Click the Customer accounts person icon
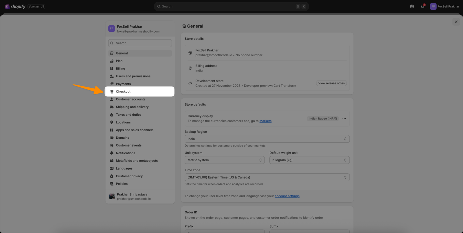This screenshot has height=233, width=463. pyautogui.click(x=112, y=99)
